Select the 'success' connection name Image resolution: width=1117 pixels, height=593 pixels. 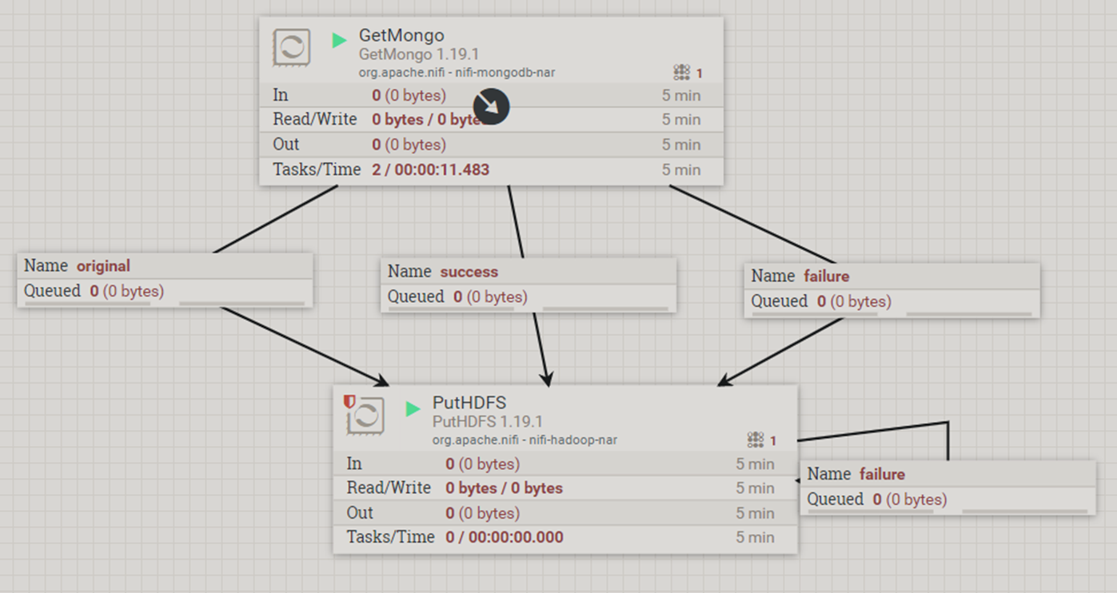(x=469, y=272)
